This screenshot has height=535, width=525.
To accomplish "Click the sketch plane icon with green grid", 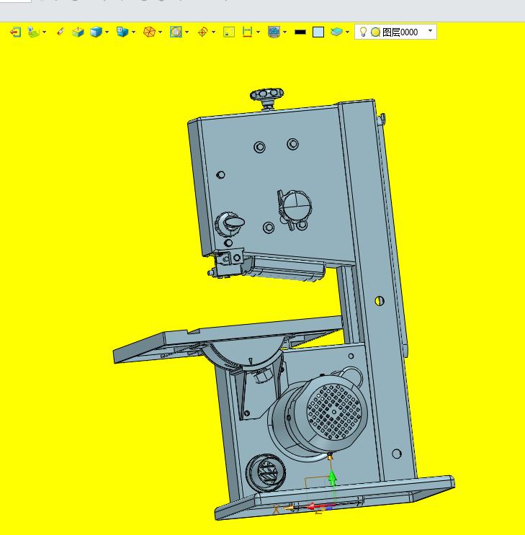I will (x=33, y=32).
